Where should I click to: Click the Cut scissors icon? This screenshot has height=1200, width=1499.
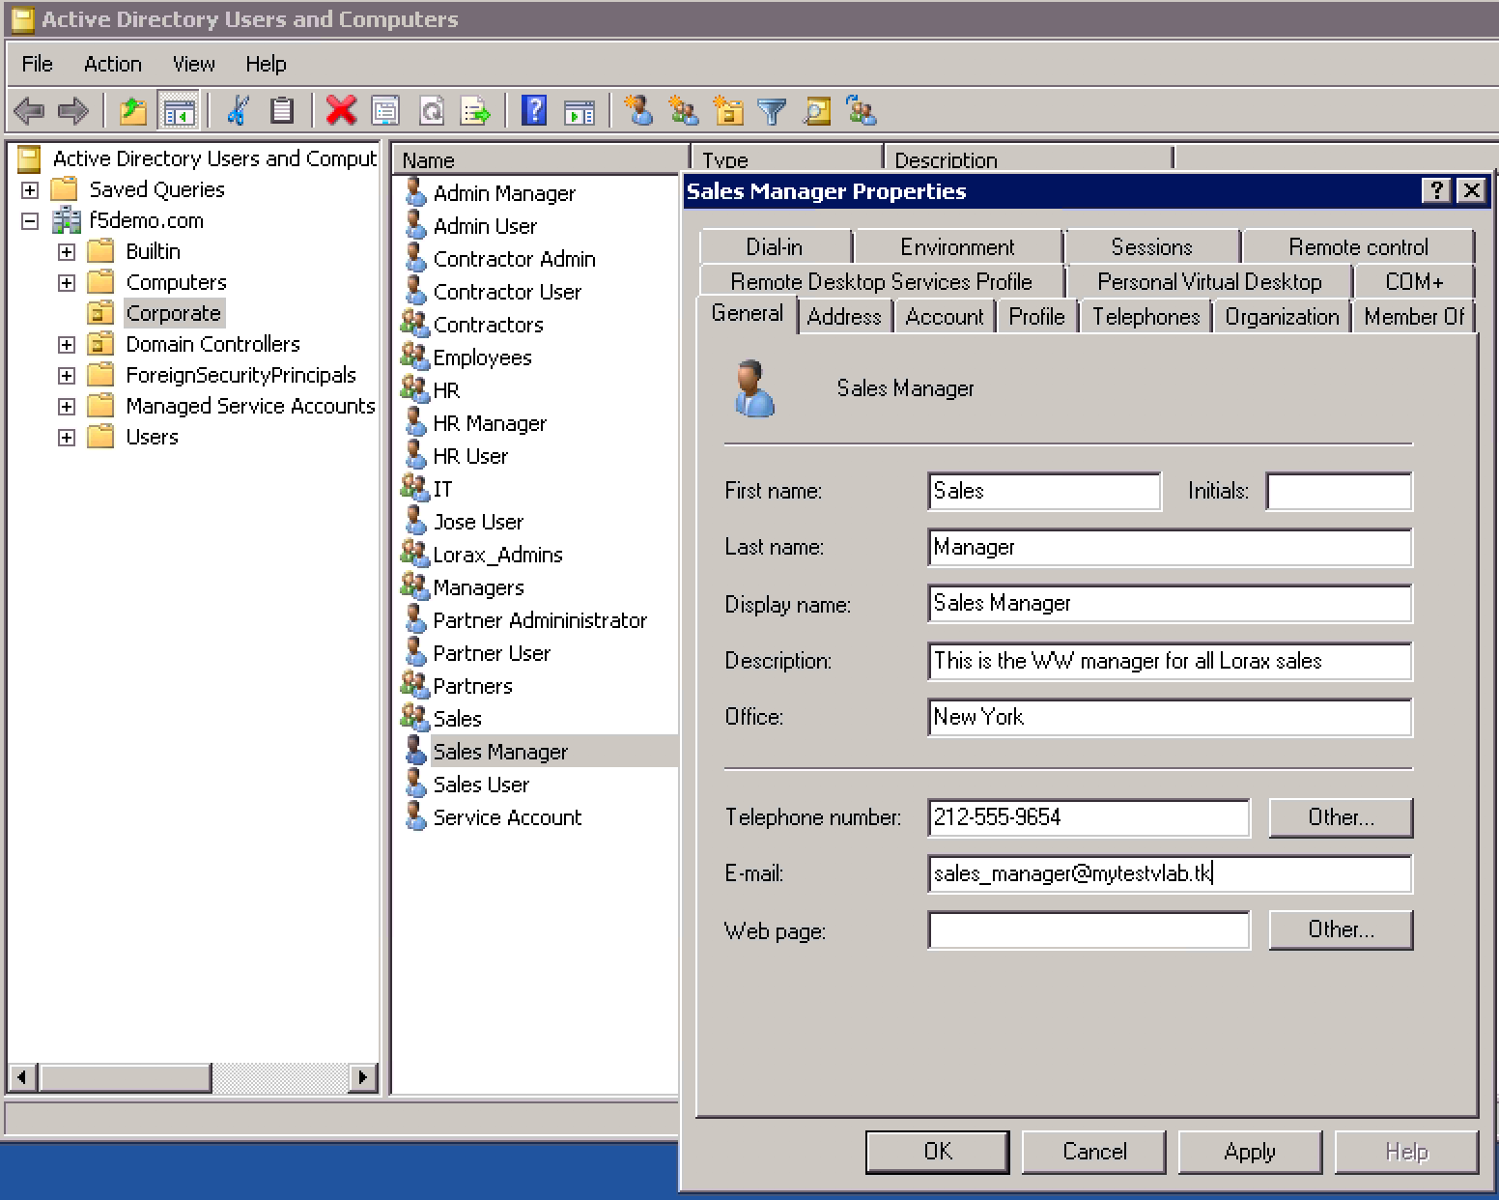237,111
